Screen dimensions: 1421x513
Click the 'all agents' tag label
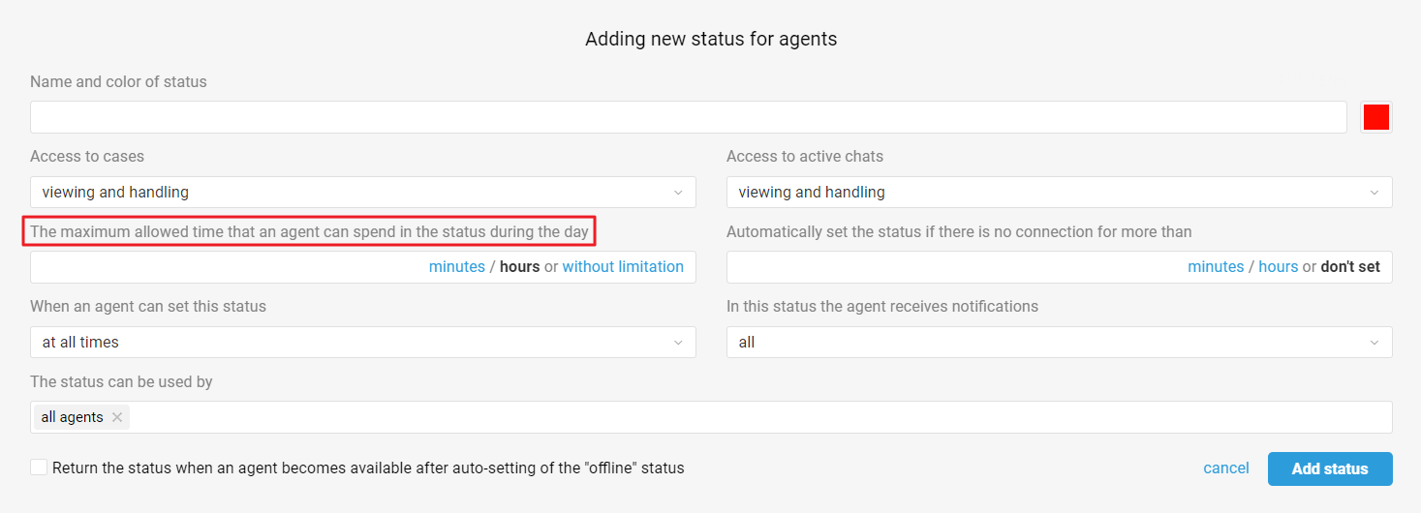pyautogui.click(x=72, y=417)
